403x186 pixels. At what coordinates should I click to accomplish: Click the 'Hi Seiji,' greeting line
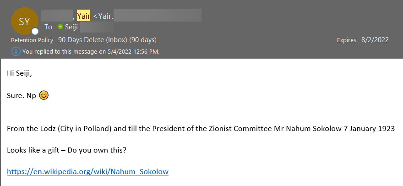pyautogui.click(x=22, y=73)
